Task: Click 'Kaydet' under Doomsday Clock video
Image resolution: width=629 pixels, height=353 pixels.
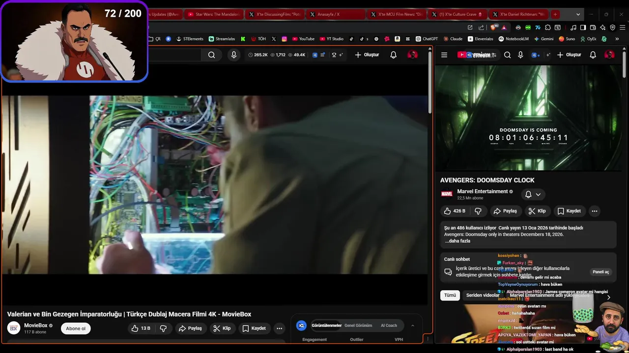Action: 569,211
